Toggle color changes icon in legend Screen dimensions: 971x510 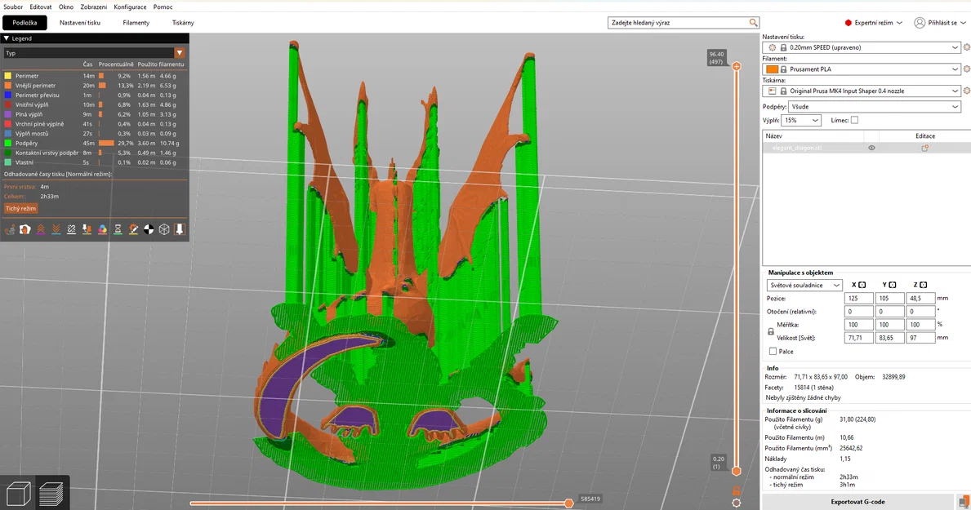point(102,229)
